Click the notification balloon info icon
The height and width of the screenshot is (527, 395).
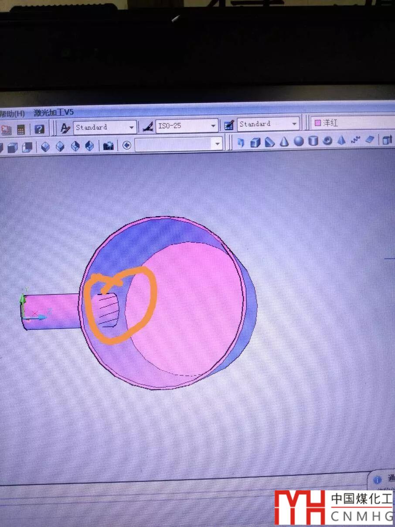[x=378, y=479]
